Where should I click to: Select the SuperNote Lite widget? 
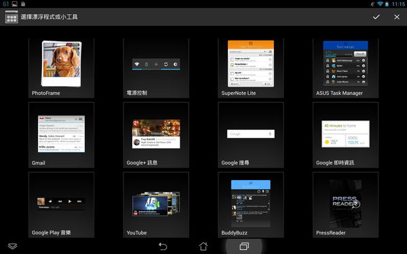click(x=251, y=68)
